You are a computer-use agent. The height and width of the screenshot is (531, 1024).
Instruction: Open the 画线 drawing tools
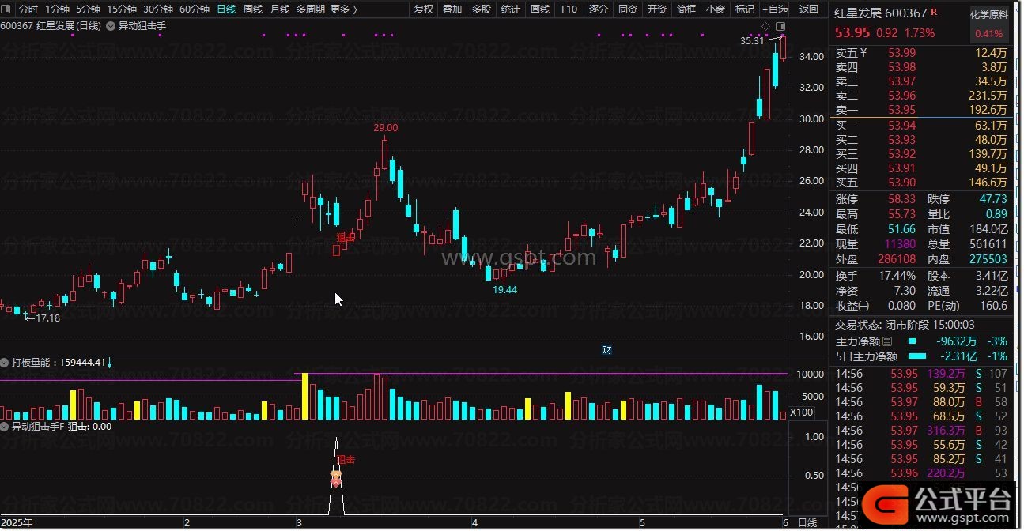pyautogui.click(x=540, y=9)
